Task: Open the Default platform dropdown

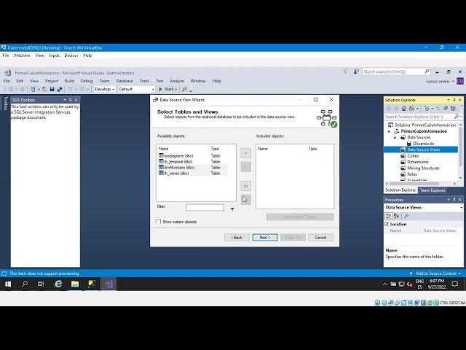Action: point(136,89)
